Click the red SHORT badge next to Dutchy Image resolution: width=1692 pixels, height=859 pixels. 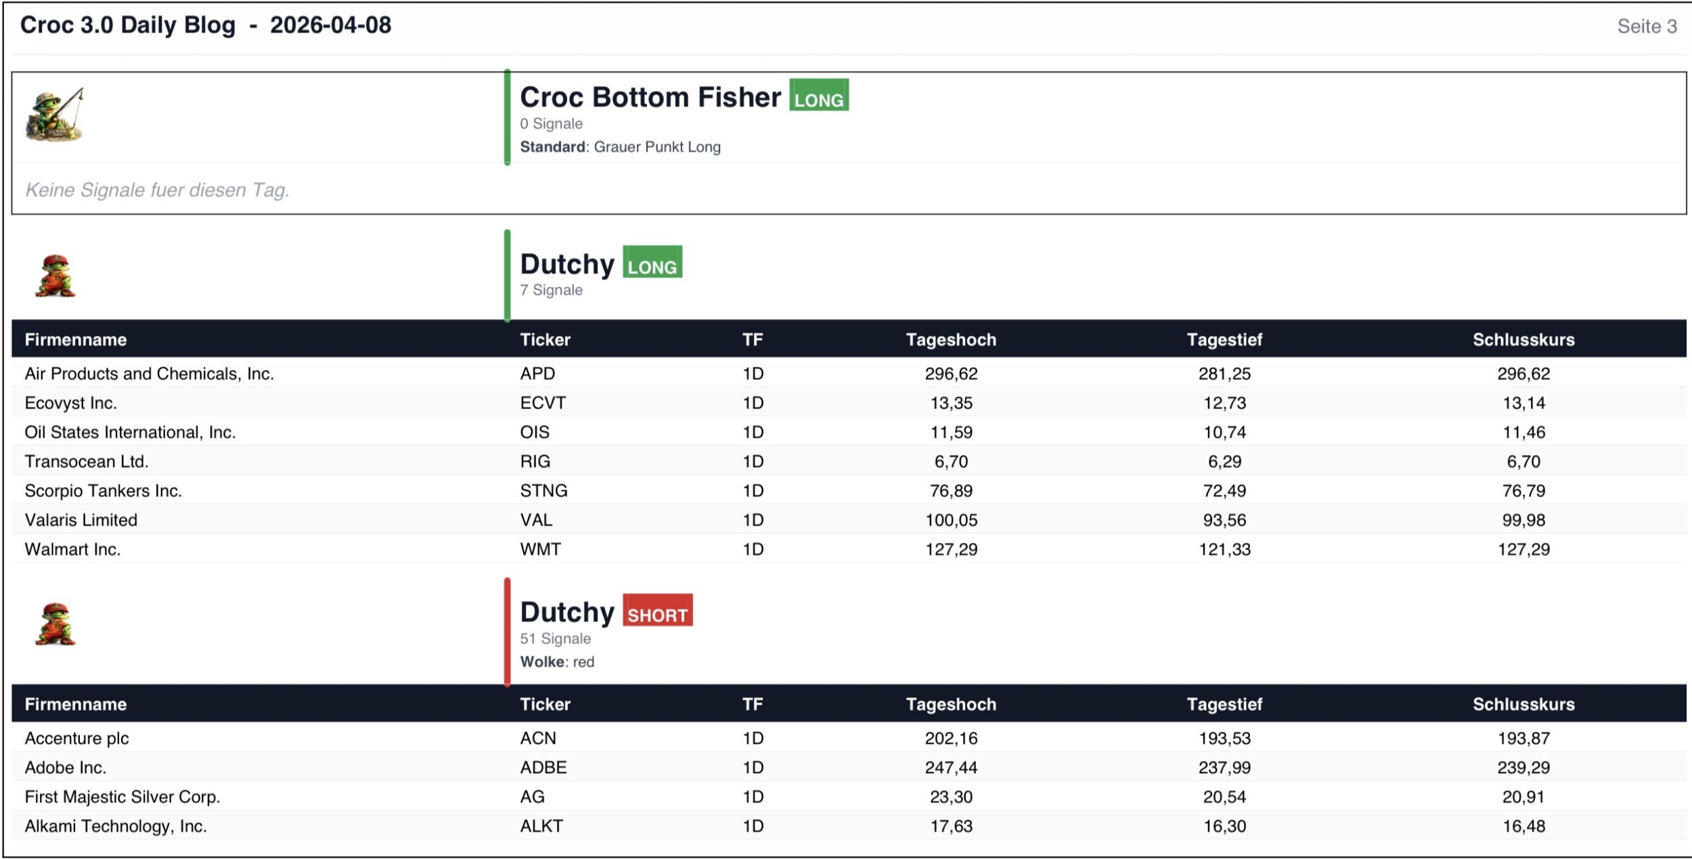(657, 611)
